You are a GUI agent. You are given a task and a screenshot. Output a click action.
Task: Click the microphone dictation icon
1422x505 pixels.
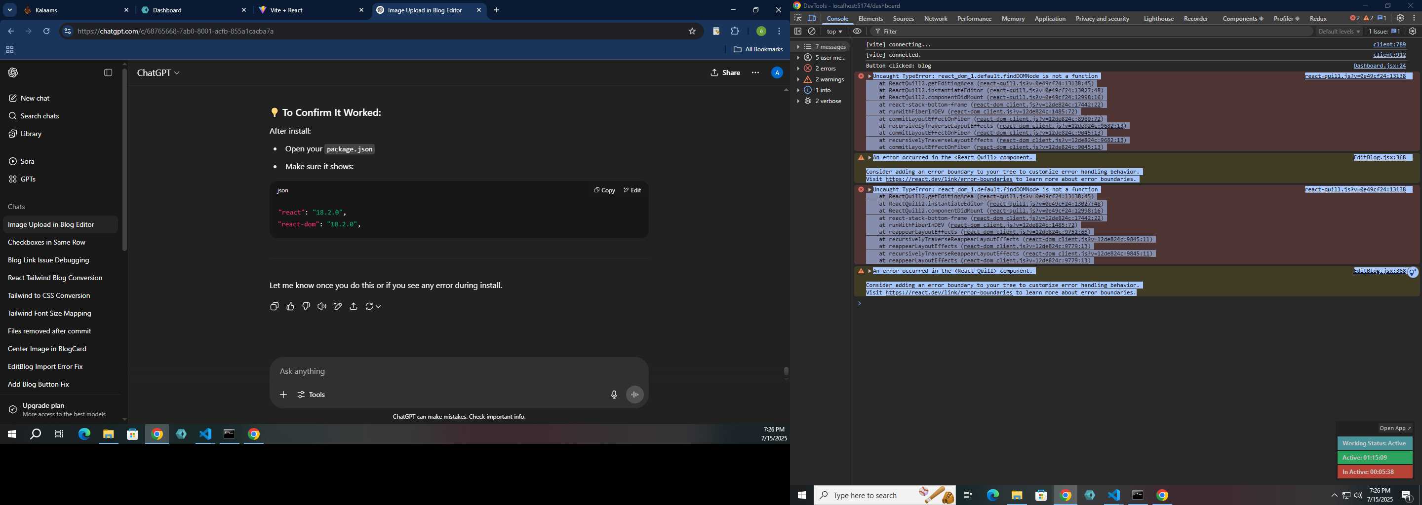pos(614,395)
